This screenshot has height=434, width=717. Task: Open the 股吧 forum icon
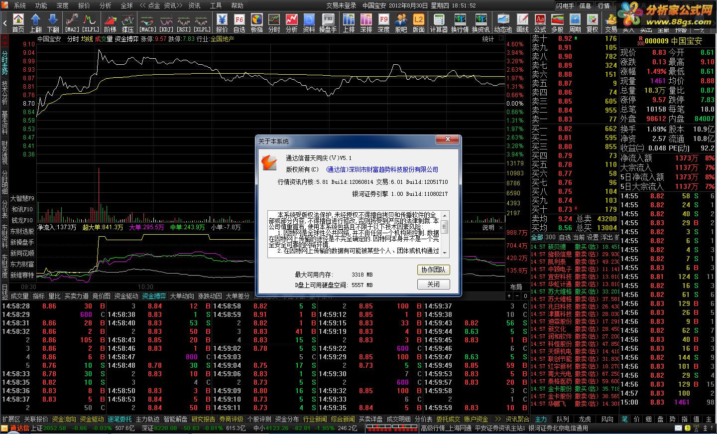(401, 23)
